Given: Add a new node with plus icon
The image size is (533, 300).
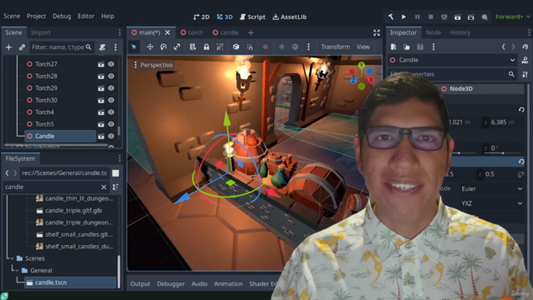Looking at the screenshot, I should pos(8,47).
